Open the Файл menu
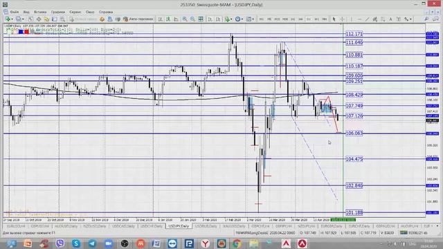 tap(14, 12)
